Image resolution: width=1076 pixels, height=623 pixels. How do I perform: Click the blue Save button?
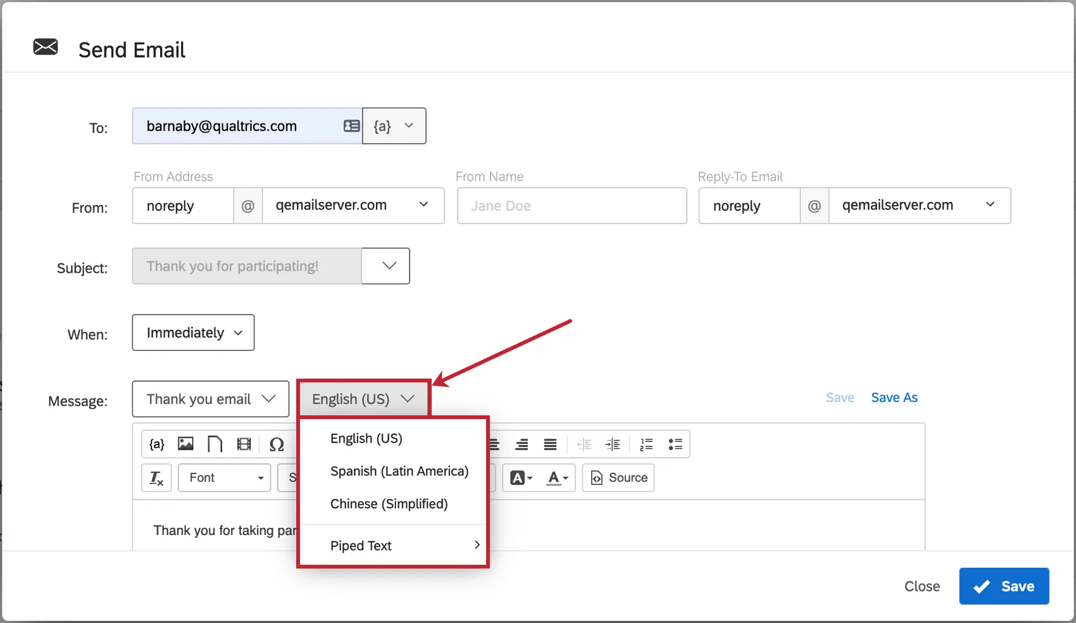pyautogui.click(x=1004, y=586)
